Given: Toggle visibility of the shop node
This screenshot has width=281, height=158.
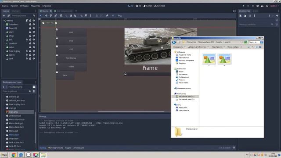Looking at the screenshot, I should 34,36.
